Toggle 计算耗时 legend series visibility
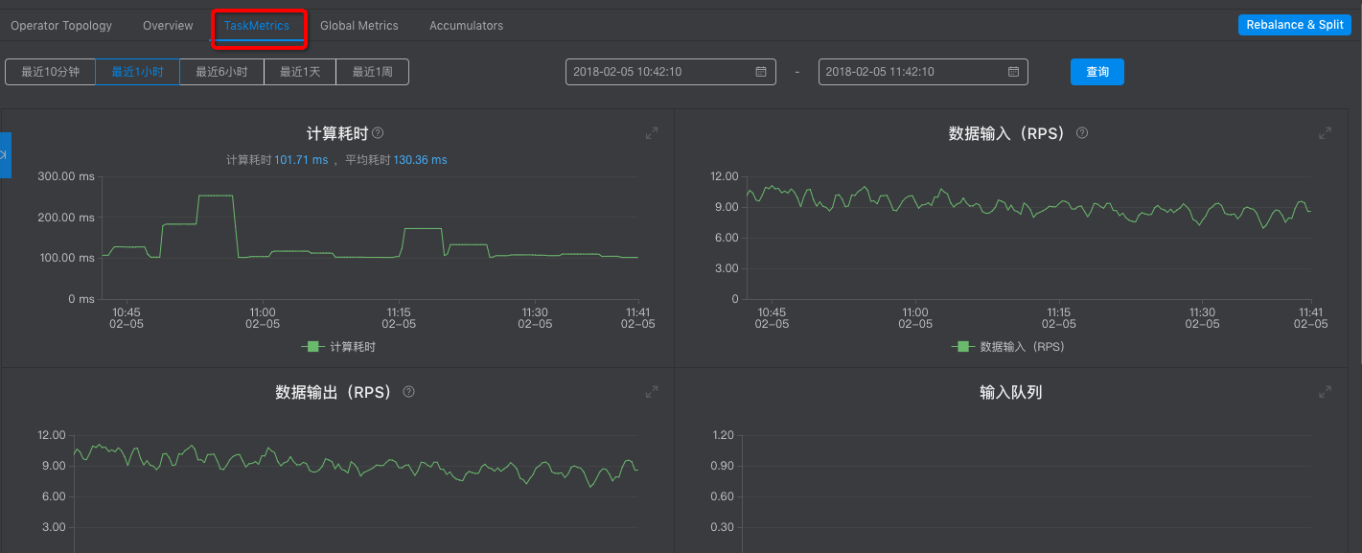This screenshot has height=553, width=1362. click(x=339, y=347)
